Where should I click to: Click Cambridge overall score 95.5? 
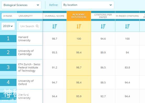54,53
